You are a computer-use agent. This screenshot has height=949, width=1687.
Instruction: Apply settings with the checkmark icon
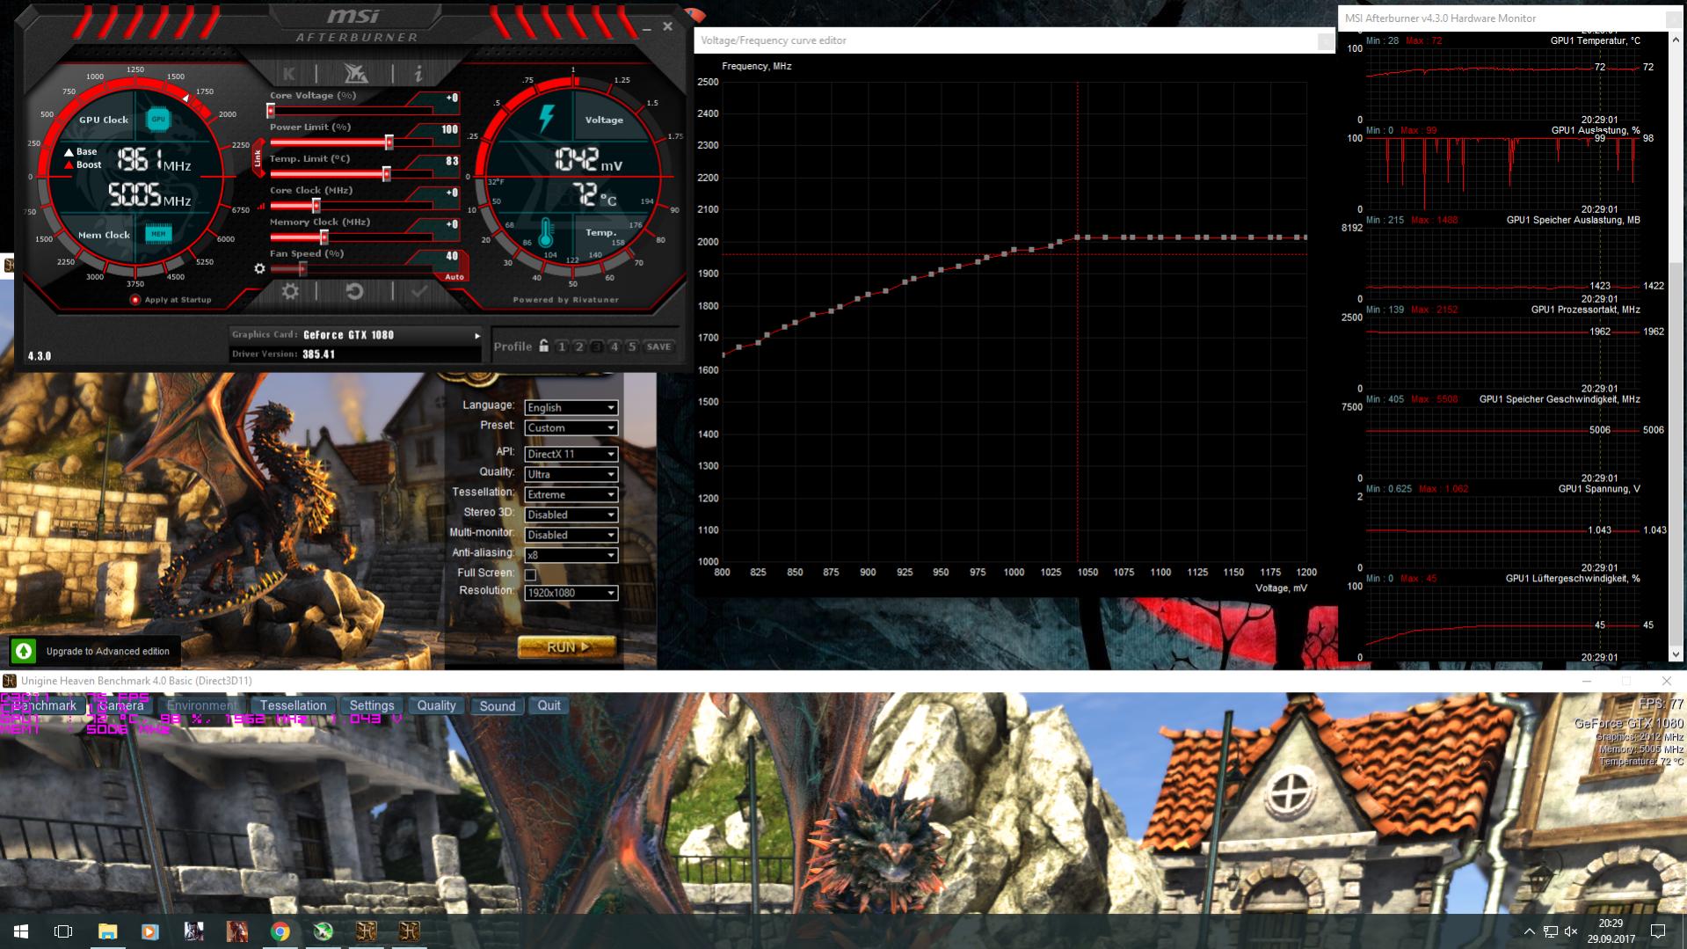(x=419, y=291)
